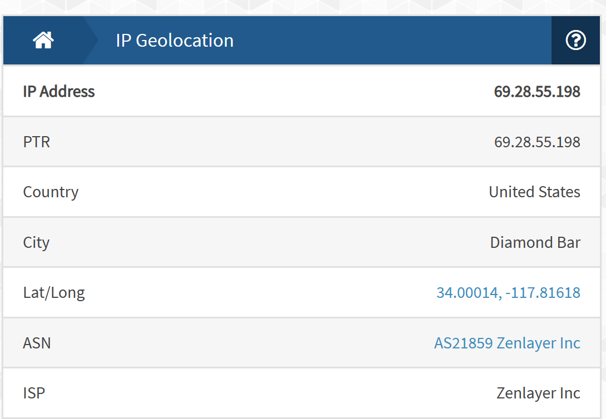This screenshot has width=606, height=419.
Task: Click the IP Geolocation breadcrumb title
Action: coord(175,41)
